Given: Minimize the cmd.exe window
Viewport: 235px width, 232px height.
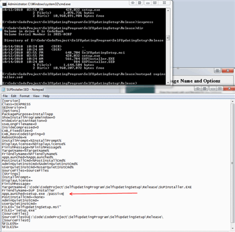Looking at the screenshot, I should tap(147, 3).
